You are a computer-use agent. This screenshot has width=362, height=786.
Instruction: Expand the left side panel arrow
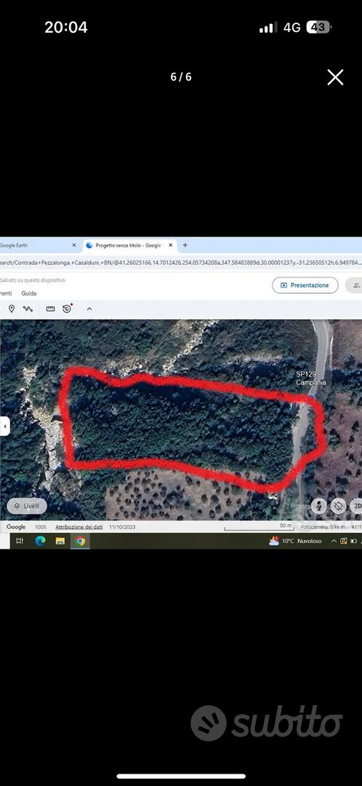click(5, 426)
